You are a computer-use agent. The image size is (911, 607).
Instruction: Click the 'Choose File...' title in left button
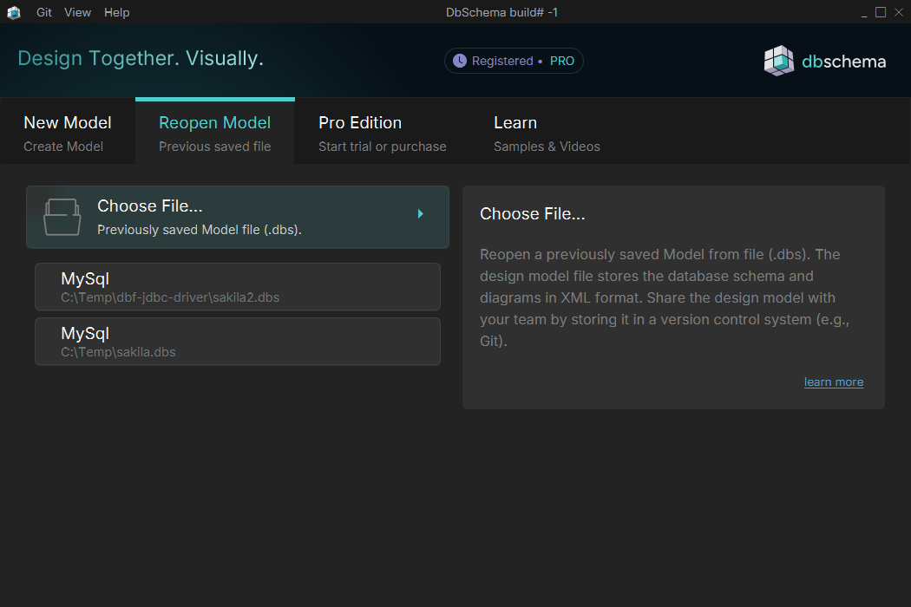149,206
